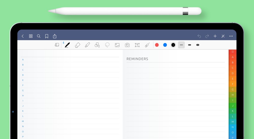Select the Lasso selection tool
Screen dimensions: 254x139
pyautogui.click(x=107, y=45)
